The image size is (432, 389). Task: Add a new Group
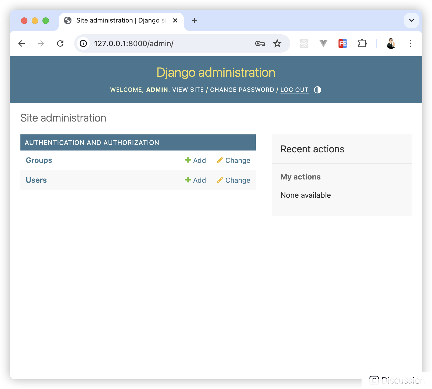[196, 160]
